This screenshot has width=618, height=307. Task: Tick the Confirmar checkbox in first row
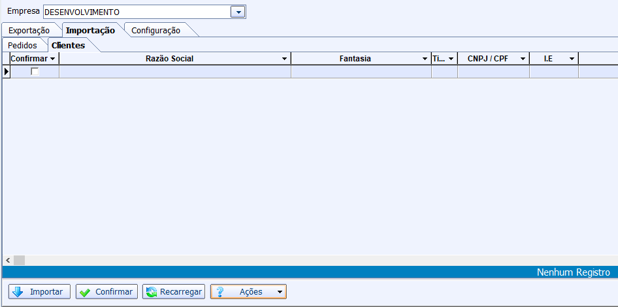[35, 72]
